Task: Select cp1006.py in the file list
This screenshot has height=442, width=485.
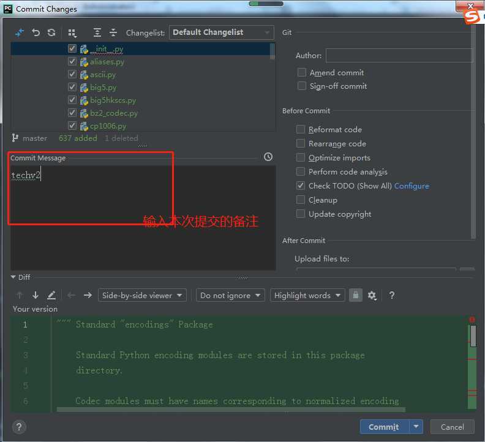Action: 108,126
